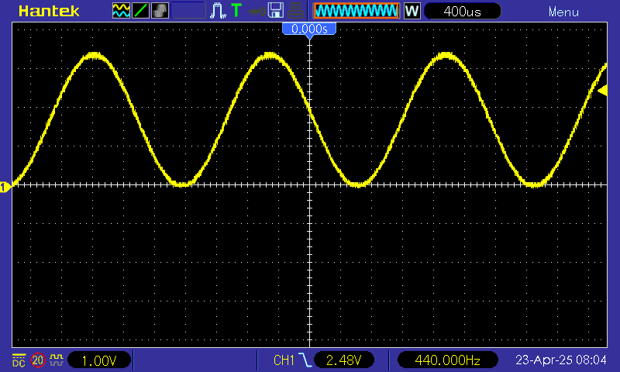Viewport: 620px width, 372px height.
Task: Click the yellow trigger level arrow marker
Action: 602,91
